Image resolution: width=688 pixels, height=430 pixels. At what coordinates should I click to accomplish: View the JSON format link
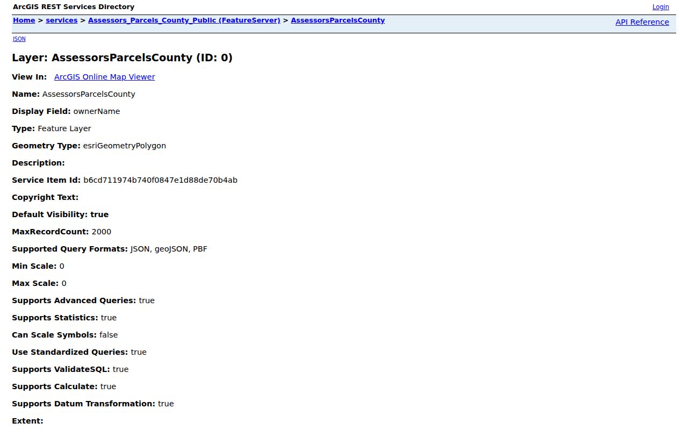point(19,39)
